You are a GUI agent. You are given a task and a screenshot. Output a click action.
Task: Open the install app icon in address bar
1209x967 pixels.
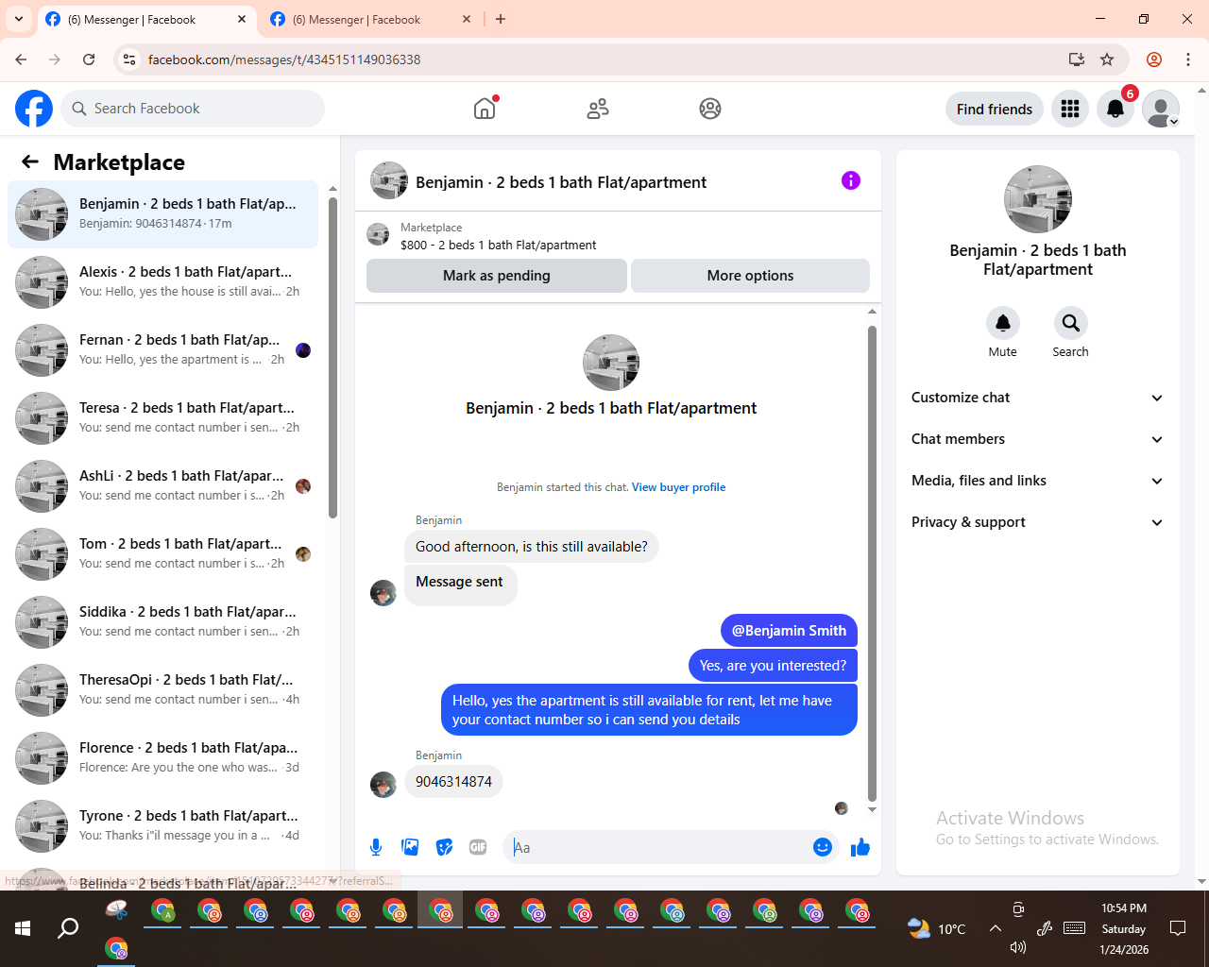point(1076,59)
